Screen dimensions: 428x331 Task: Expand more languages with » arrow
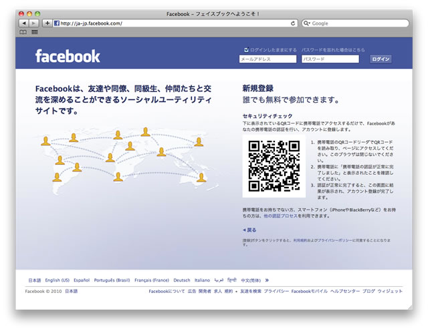[x=267, y=280]
